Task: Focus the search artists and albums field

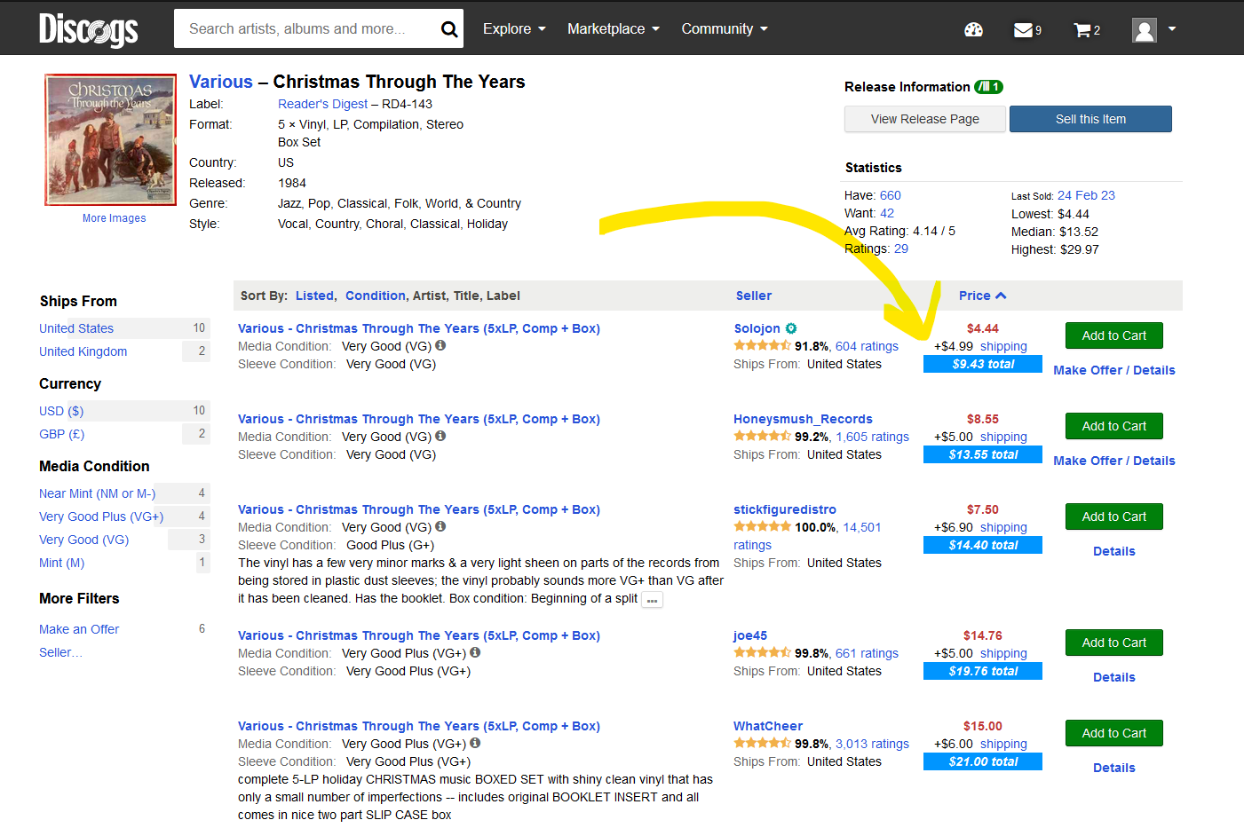Action: [305, 29]
